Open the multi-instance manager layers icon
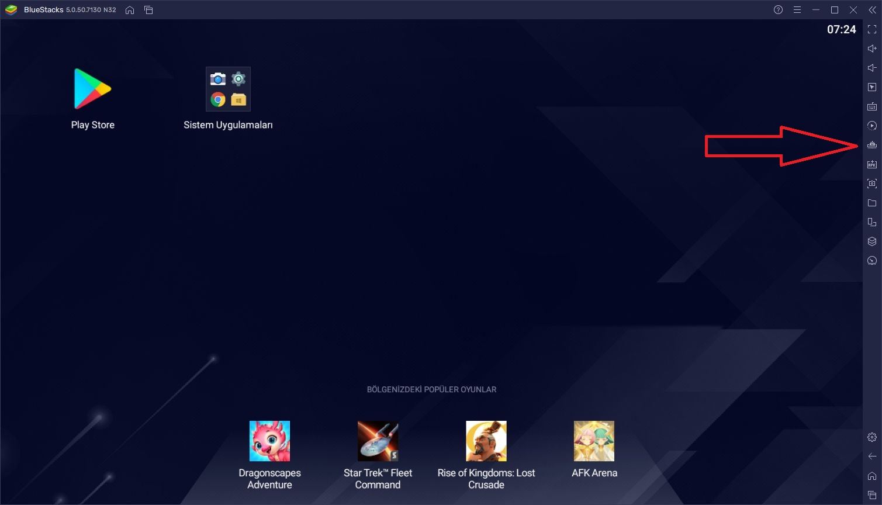The width and height of the screenshot is (882, 505). tap(872, 241)
